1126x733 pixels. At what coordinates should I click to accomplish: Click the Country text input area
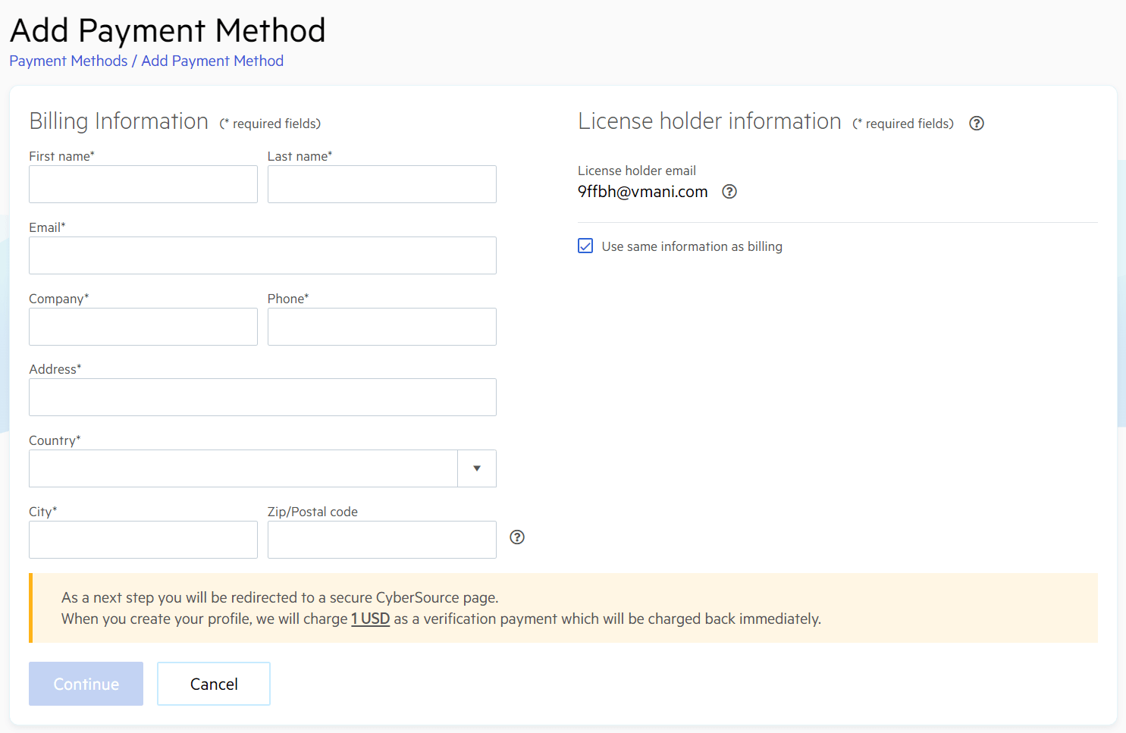[x=243, y=468]
